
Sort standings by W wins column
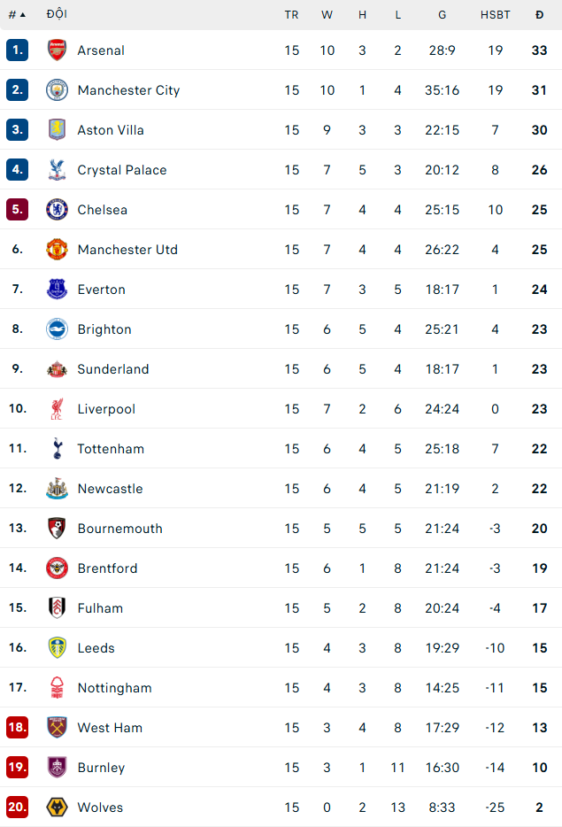(x=327, y=14)
